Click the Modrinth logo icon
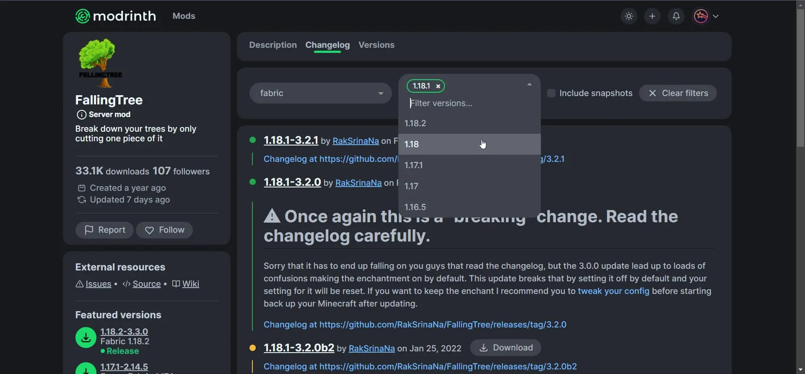The width and height of the screenshot is (805, 374). click(83, 16)
